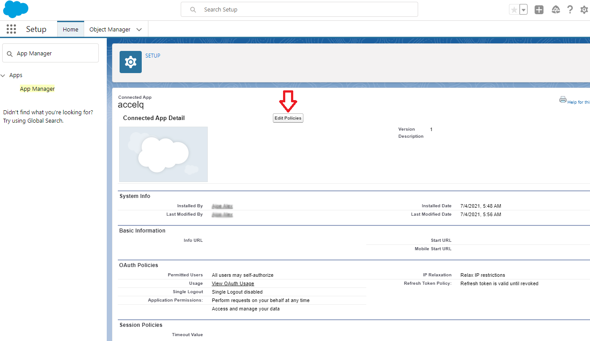The image size is (590, 341).
Task: Click the Mobile Start URL label
Action: coord(433,249)
